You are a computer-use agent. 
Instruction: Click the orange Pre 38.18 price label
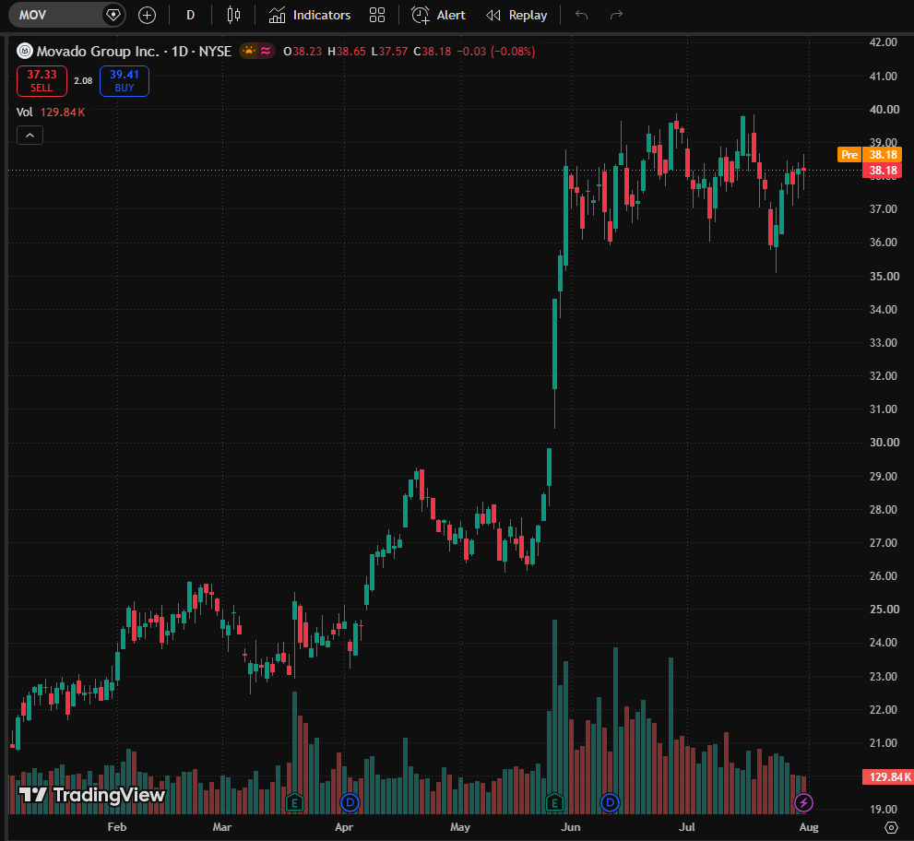[870, 154]
